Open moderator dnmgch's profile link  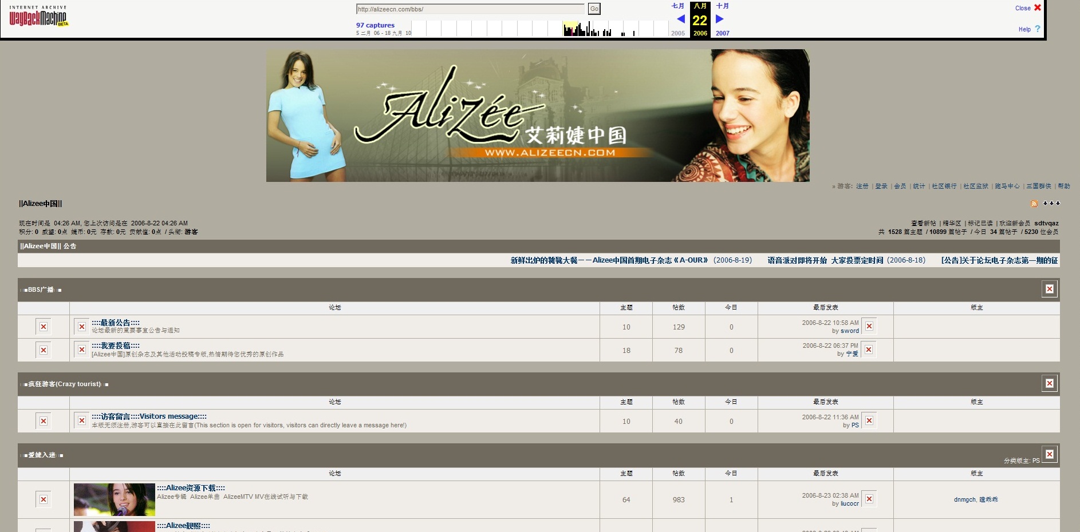965,500
